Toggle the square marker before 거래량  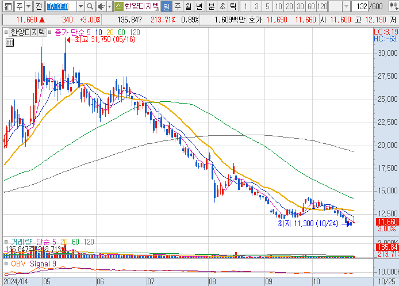point(6,242)
